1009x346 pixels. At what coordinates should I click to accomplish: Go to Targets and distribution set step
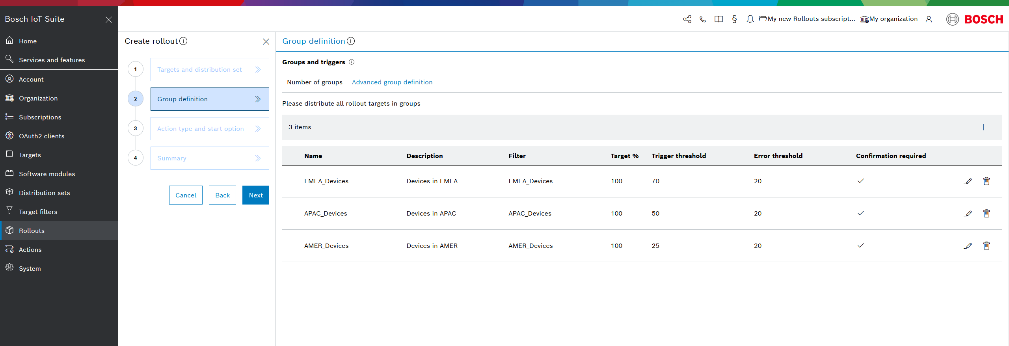[209, 70]
